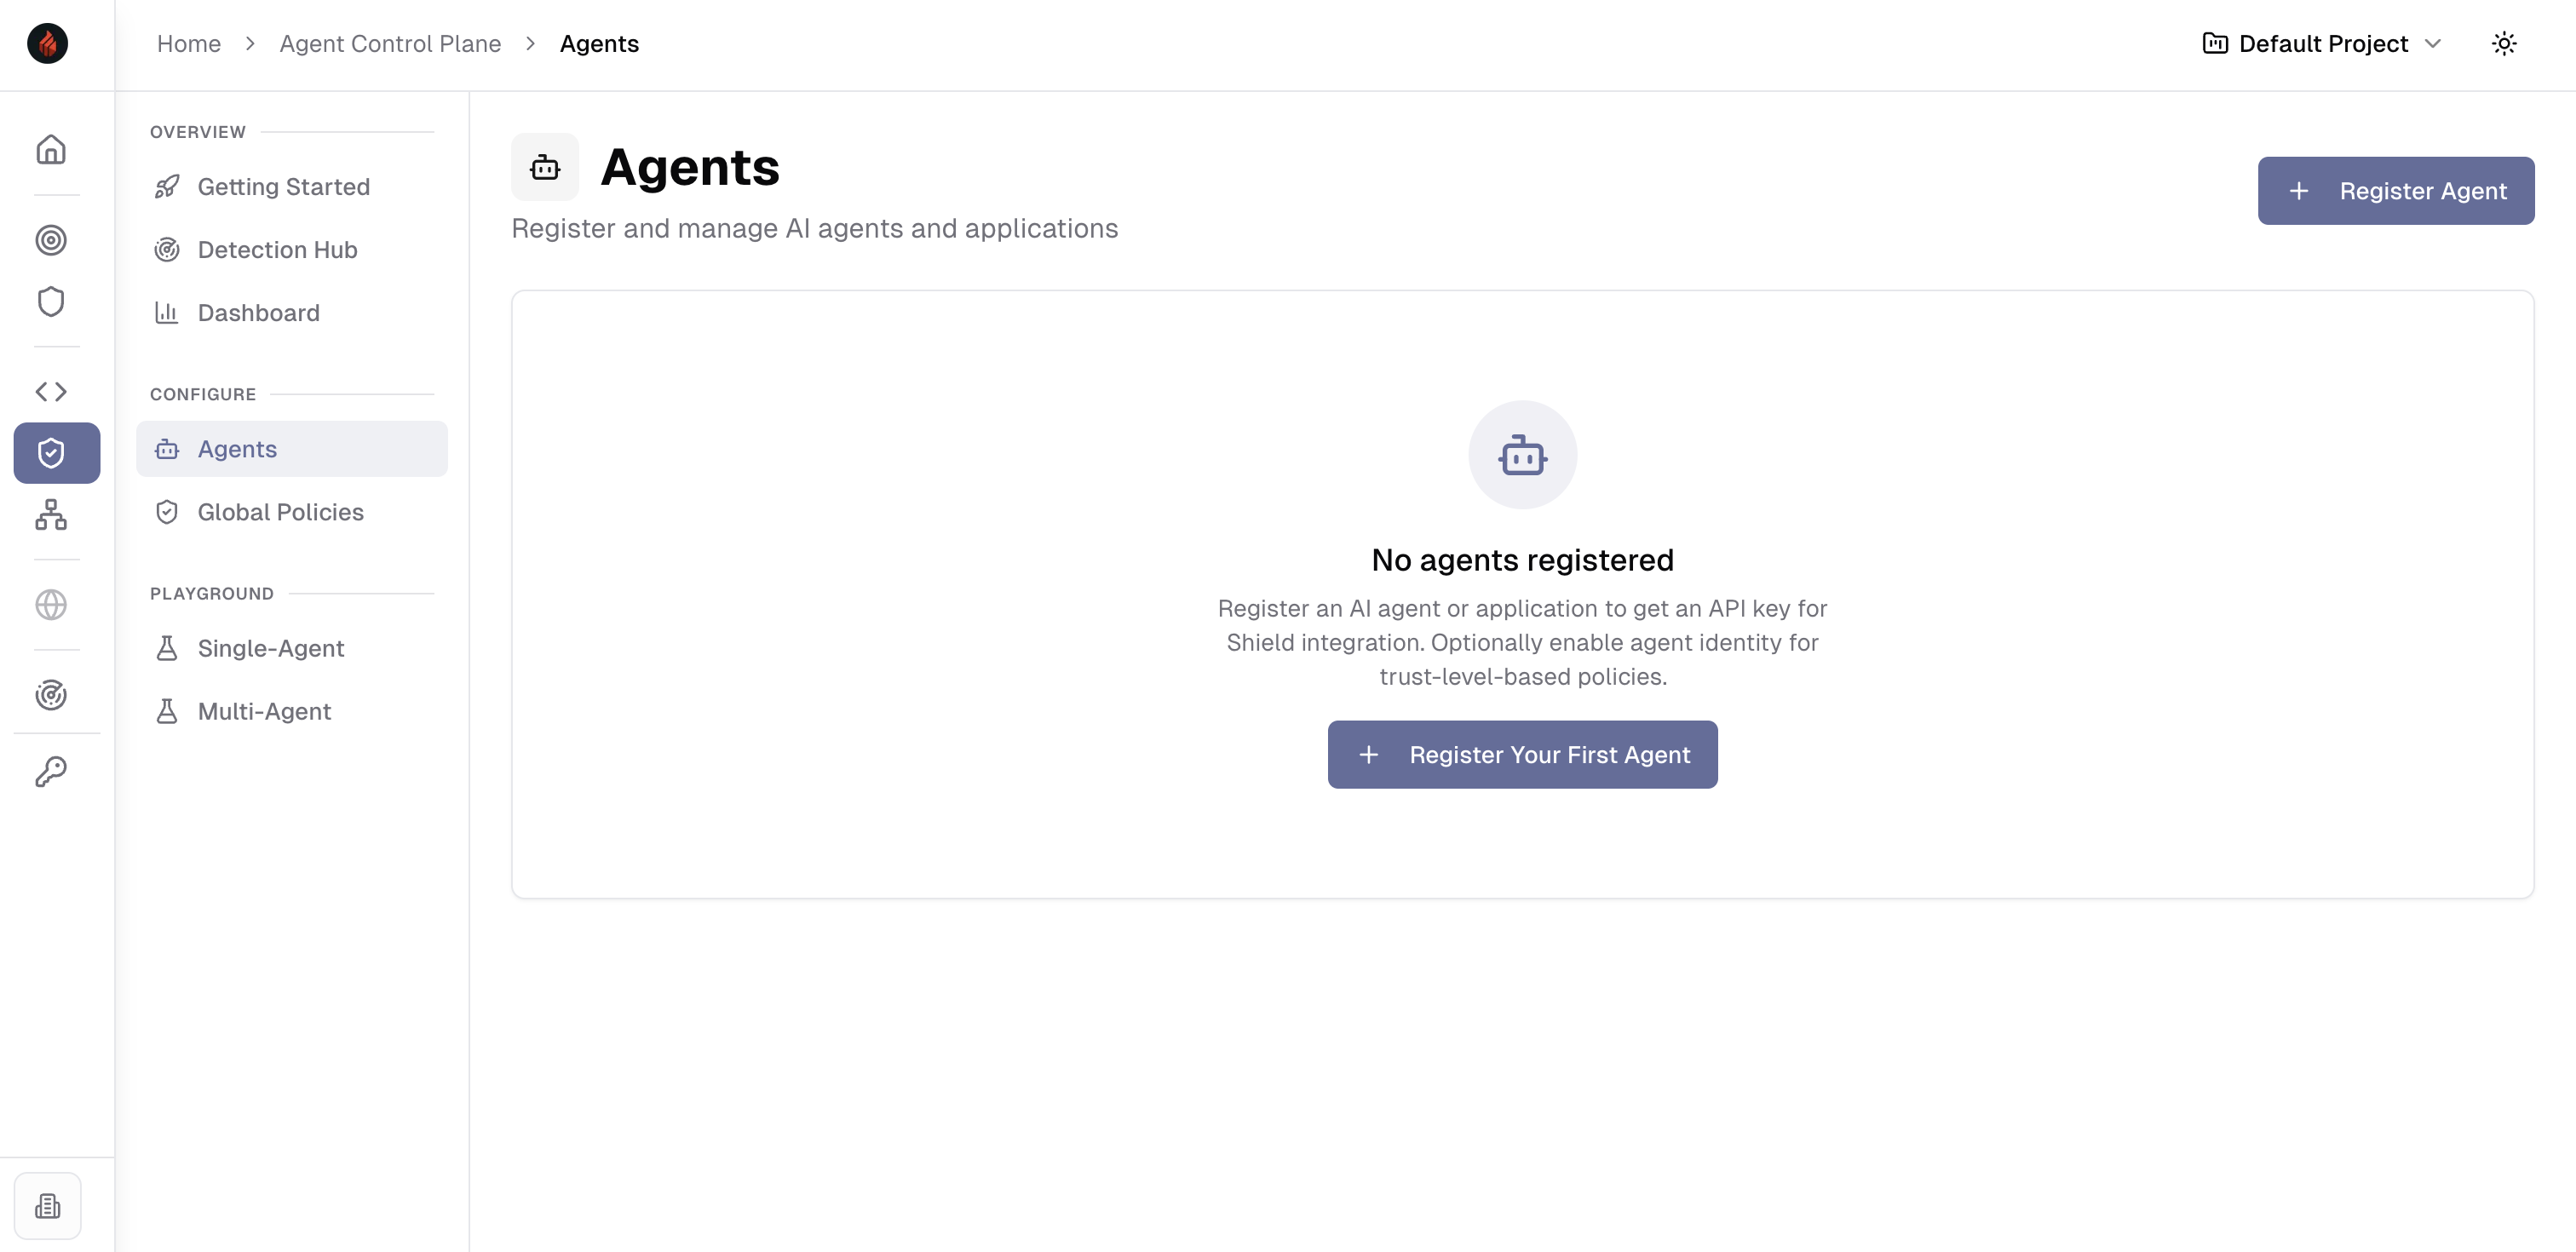Click the radar icon in the left rail
This screenshot has width=2576, height=1252.
click(51, 695)
